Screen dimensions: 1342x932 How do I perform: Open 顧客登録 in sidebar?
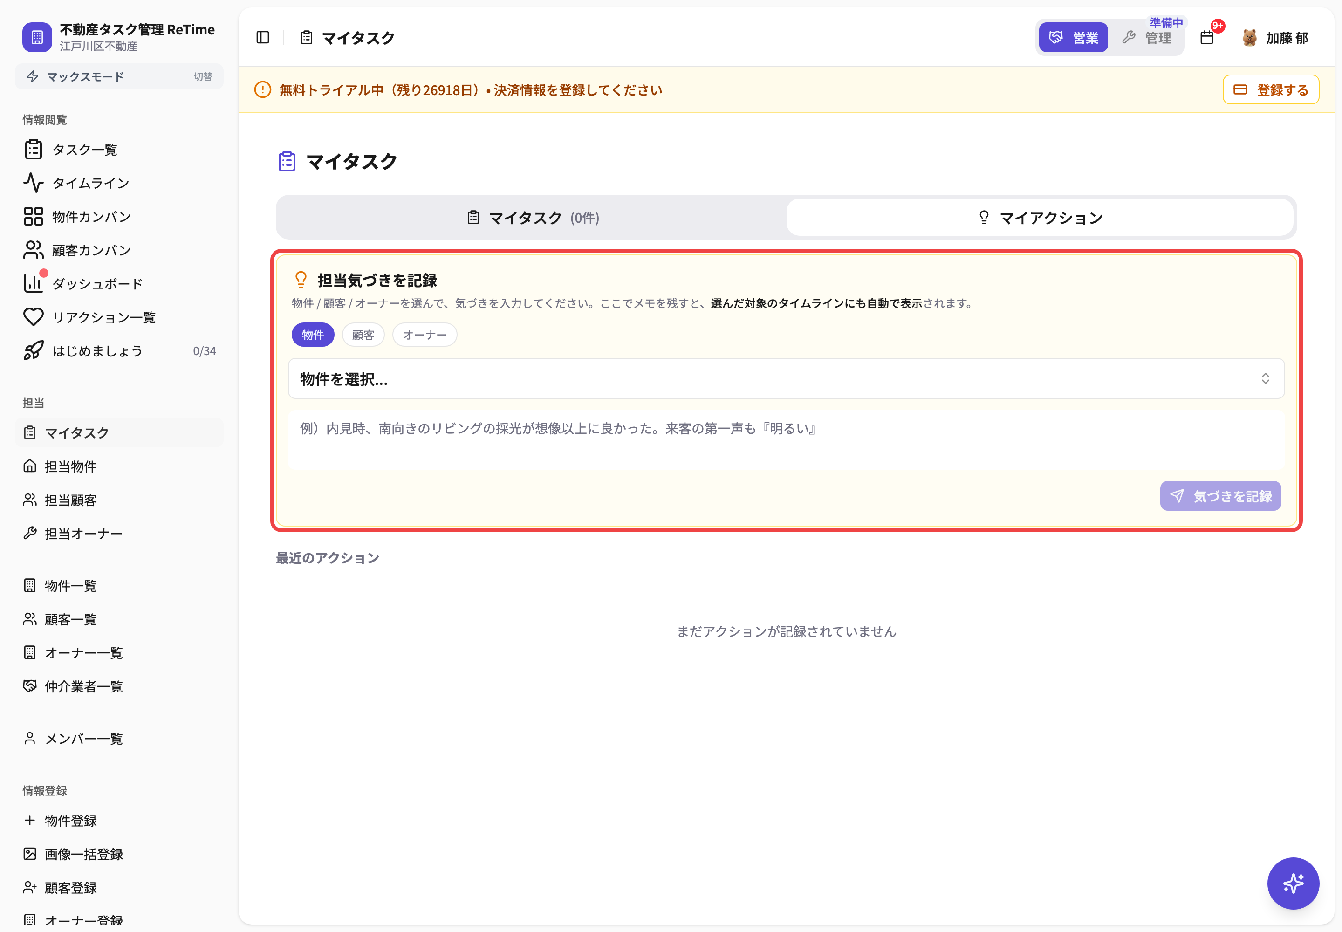119,888
